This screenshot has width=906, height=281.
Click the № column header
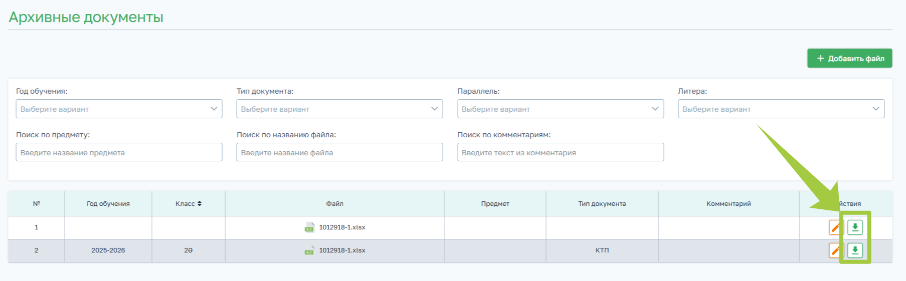click(x=36, y=203)
